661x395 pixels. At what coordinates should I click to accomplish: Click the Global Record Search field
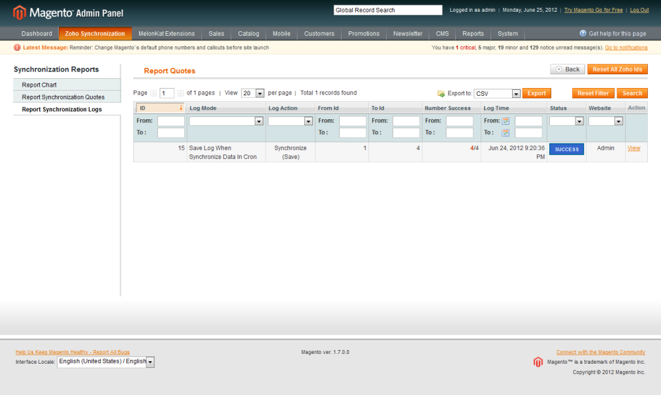(388, 10)
